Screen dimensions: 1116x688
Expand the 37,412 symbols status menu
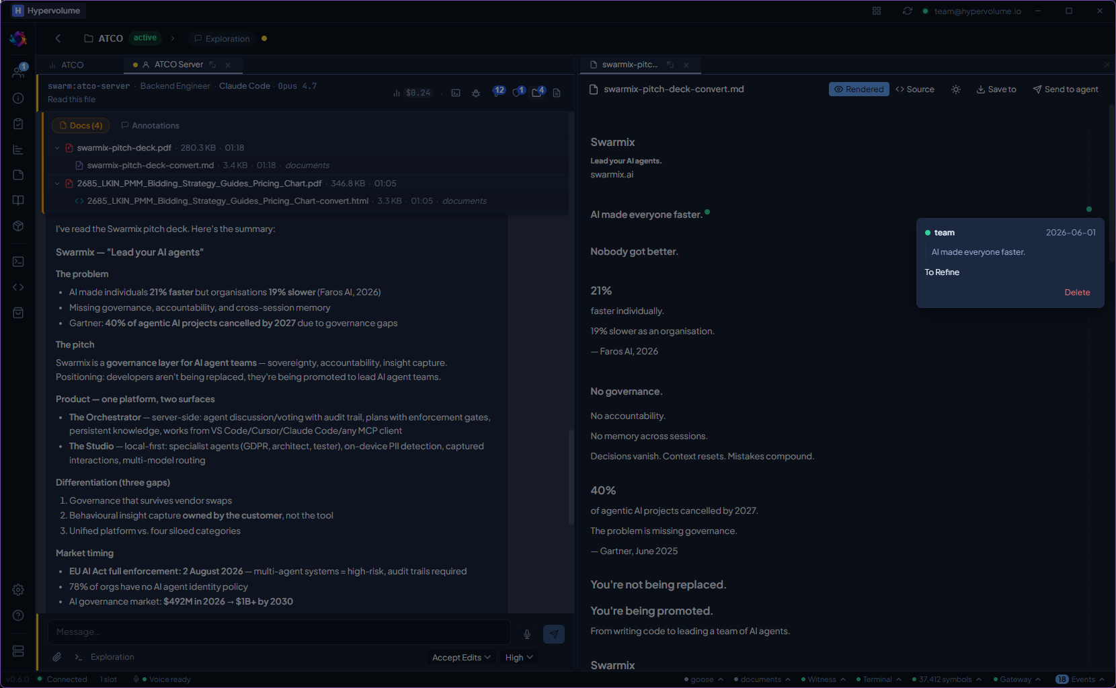(947, 679)
